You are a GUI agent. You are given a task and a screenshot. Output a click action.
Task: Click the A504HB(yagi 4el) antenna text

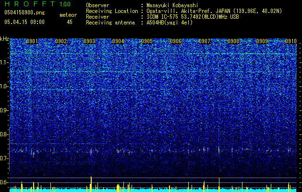pos(169,23)
